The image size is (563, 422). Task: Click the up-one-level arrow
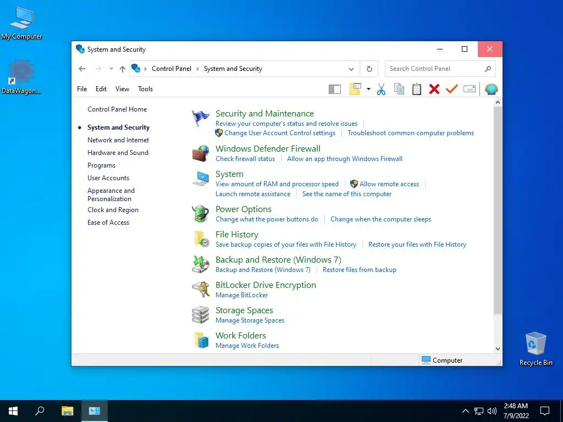123,69
